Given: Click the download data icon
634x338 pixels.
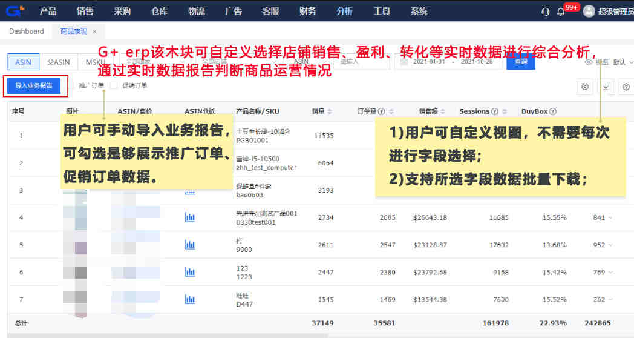Looking at the screenshot, I should [606, 87].
